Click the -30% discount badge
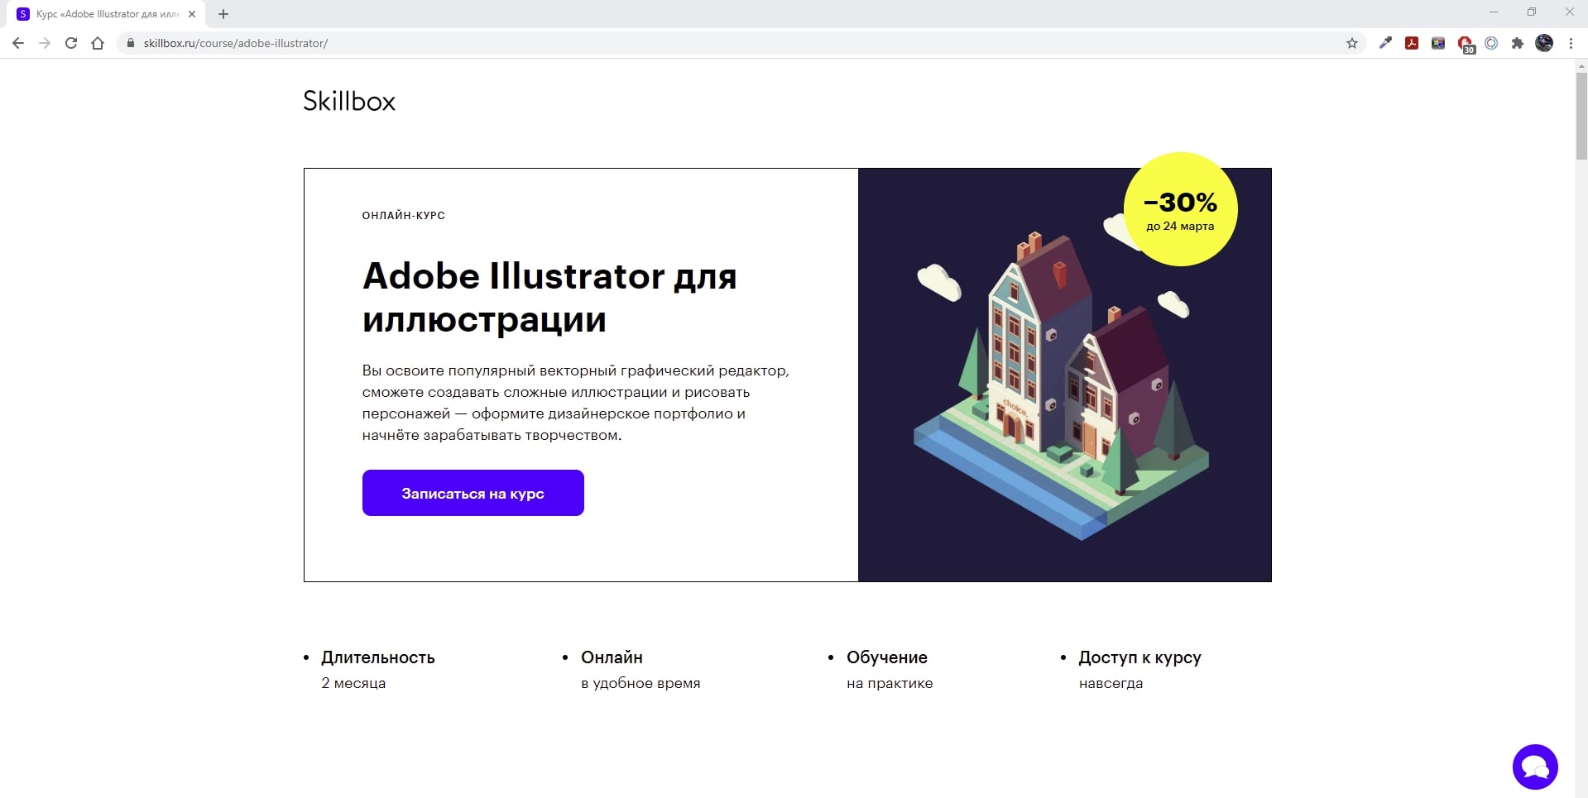The height and width of the screenshot is (798, 1588). tap(1180, 209)
